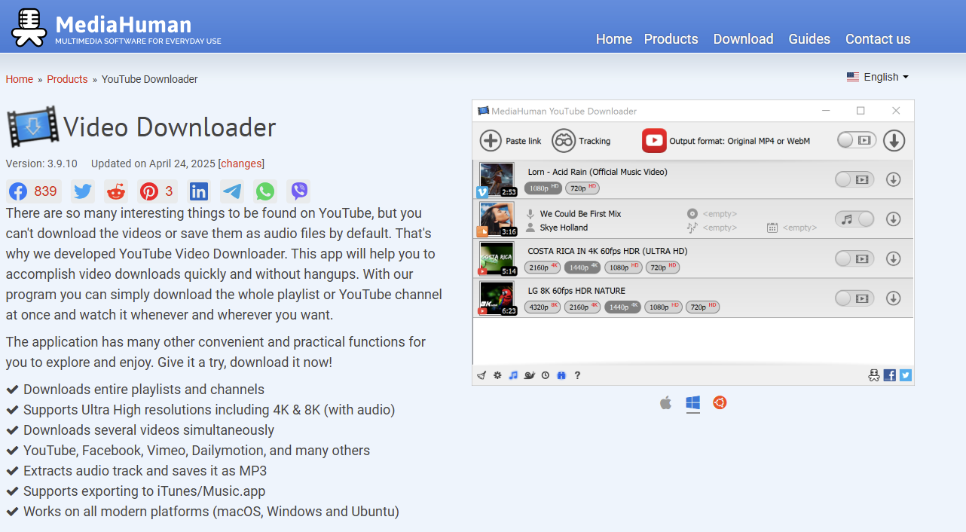Select 1080p quality for Lorn - Acid Rain
This screenshot has width=966, height=532.
pos(543,188)
